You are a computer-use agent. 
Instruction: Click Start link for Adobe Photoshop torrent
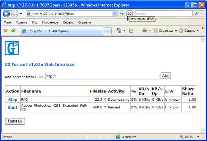pos(12,107)
